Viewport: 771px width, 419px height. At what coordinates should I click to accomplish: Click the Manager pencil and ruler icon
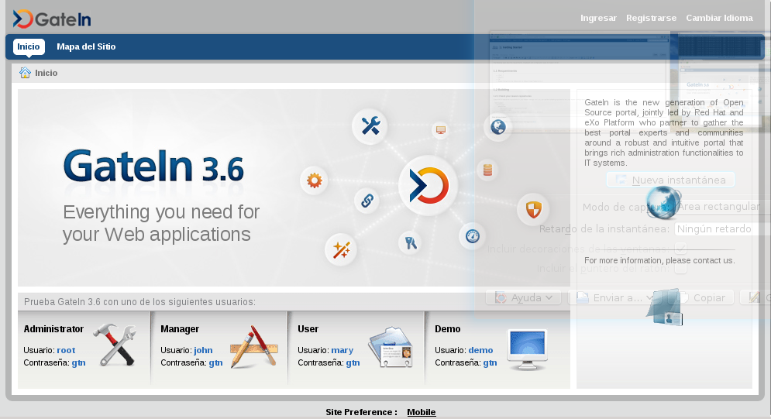click(x=253, y=347)
